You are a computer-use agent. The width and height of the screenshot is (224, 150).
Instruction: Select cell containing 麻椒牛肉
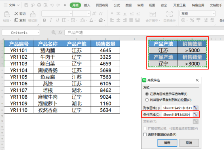[x=48, y=97]
